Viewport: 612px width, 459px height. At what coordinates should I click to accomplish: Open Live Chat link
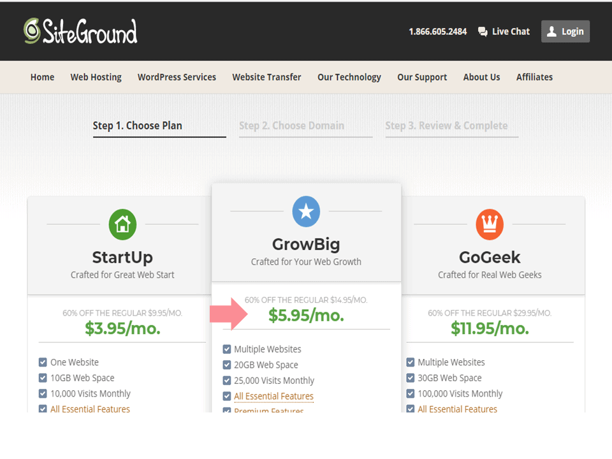504,32
